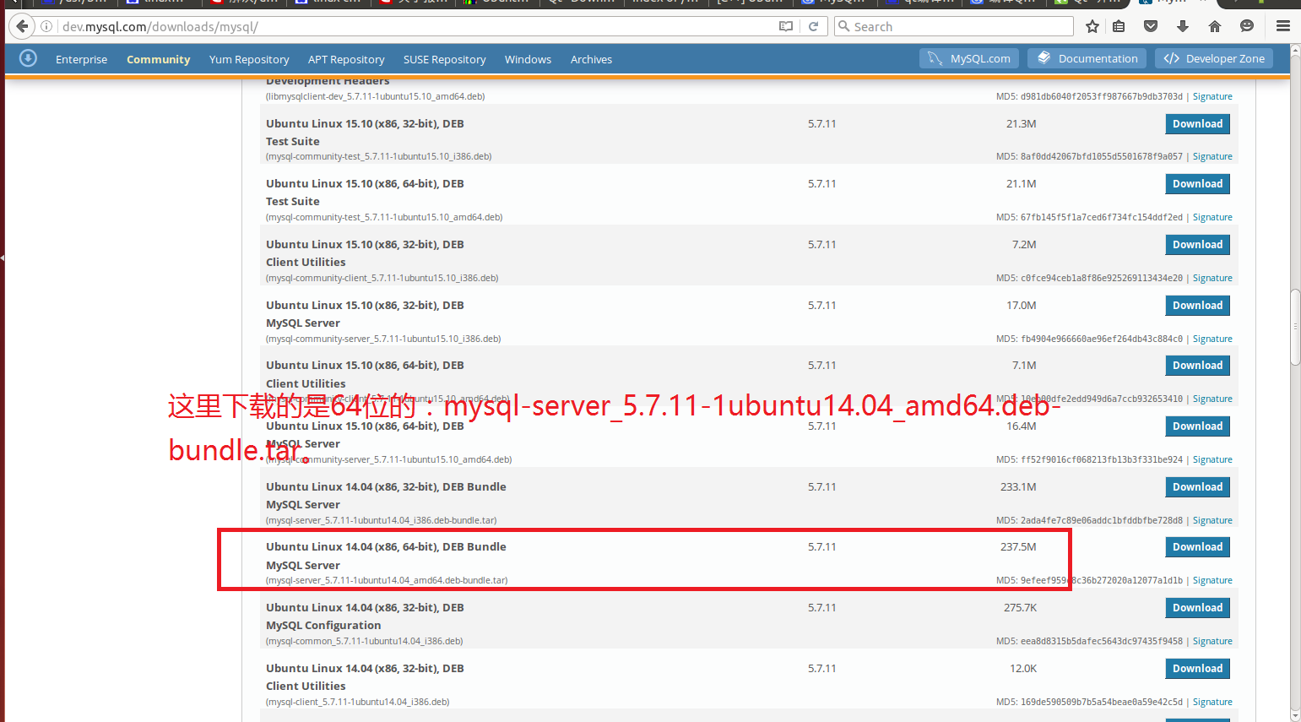Download Ubuntu 14.04 32-bit Client Utilities

tap(1197, 669)
